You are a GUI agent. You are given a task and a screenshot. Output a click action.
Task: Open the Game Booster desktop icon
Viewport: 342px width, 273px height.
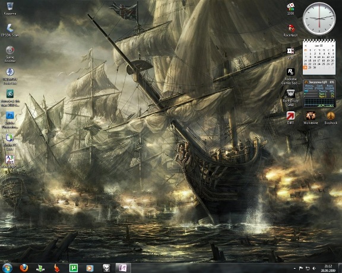click(10, 54)
